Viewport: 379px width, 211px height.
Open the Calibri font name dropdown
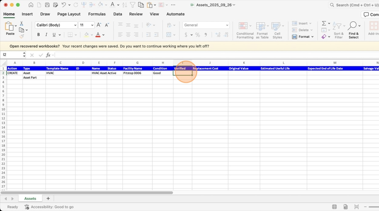click(56, 25)
